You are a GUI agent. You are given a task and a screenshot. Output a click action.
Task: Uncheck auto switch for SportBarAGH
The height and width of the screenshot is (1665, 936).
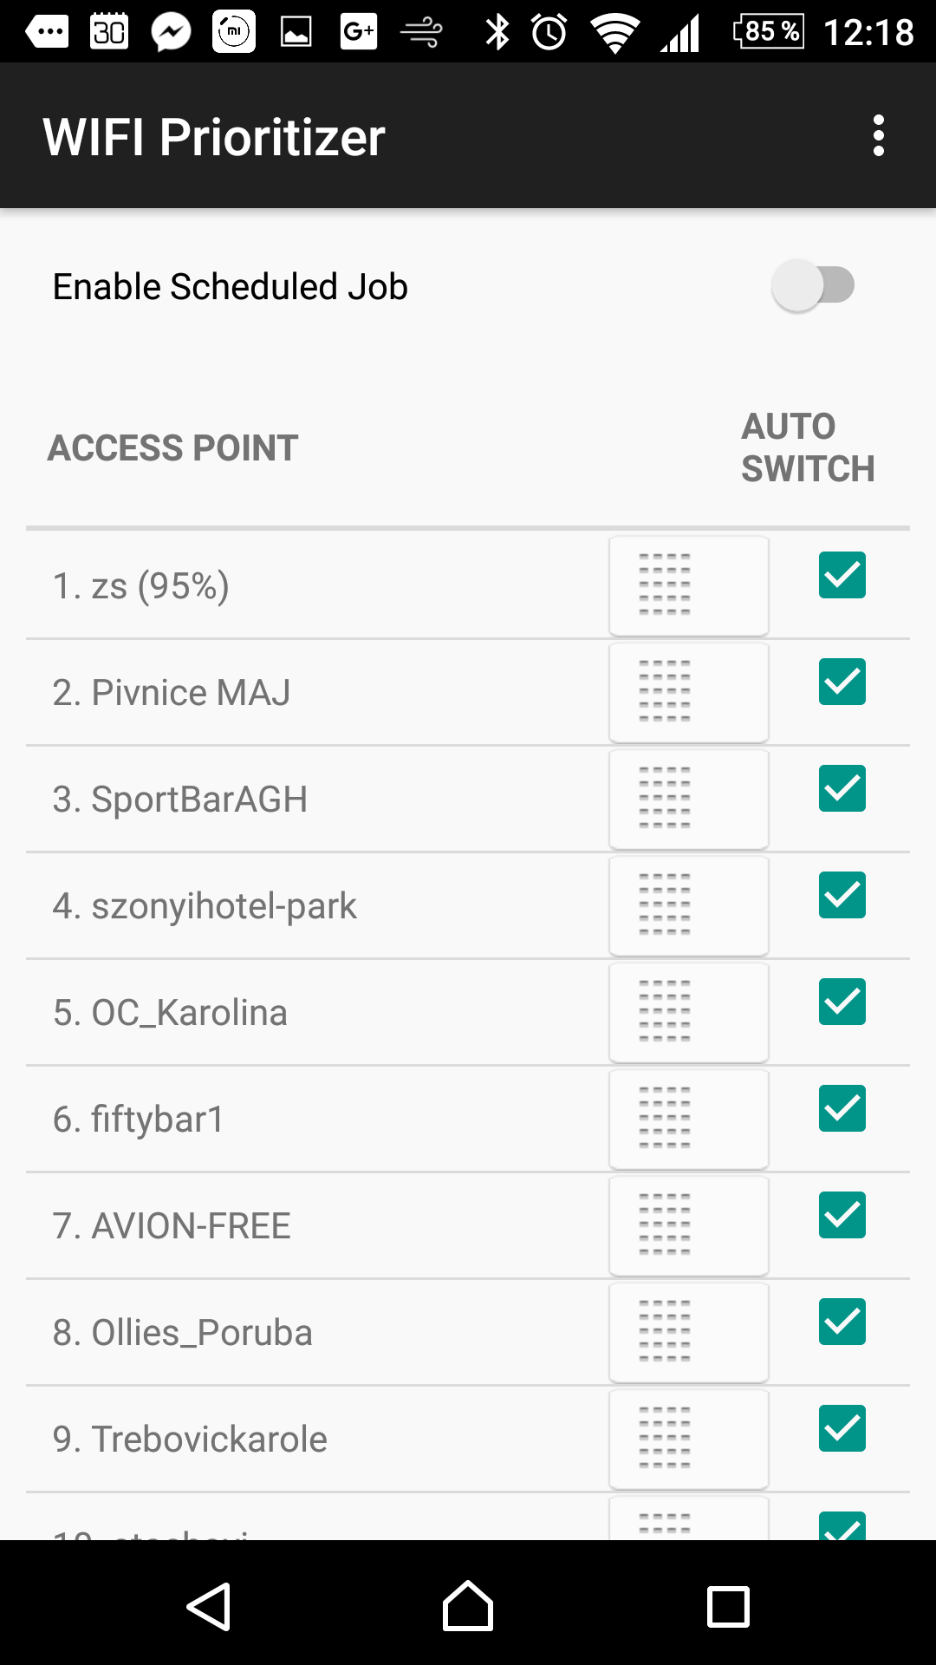click(842, 788)
